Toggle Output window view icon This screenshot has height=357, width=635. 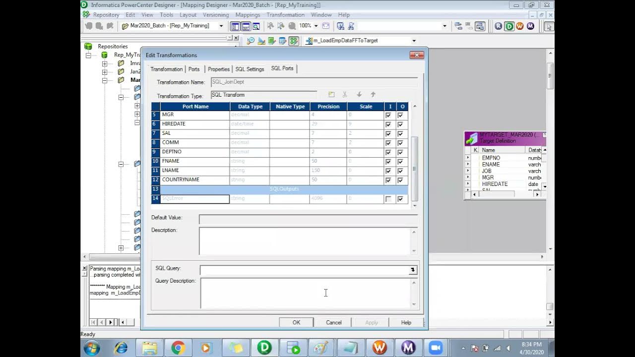click(246, 26)
